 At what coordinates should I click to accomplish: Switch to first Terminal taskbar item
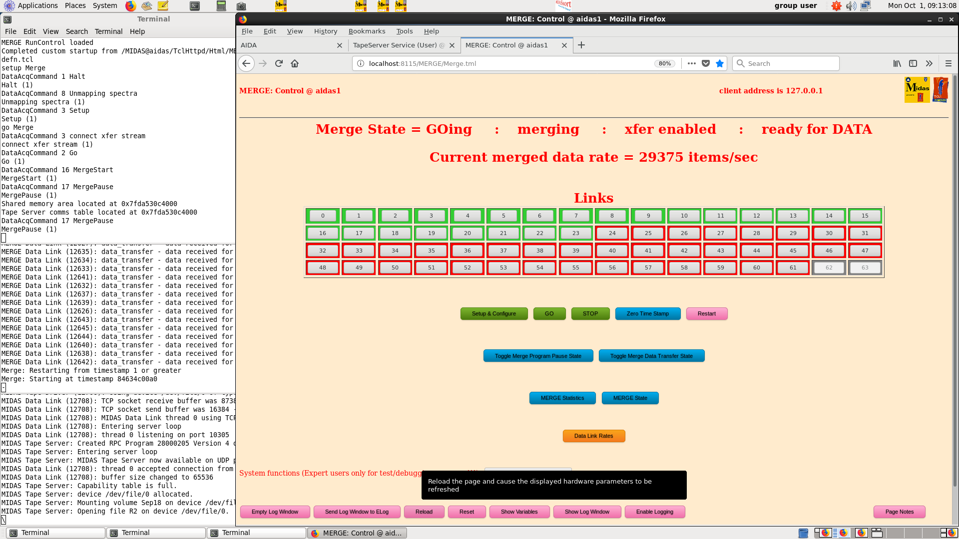[56, 533]
